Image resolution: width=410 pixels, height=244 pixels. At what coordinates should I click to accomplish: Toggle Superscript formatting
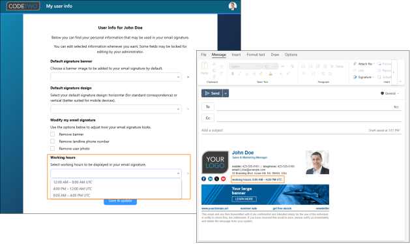[x=288, y=74]
